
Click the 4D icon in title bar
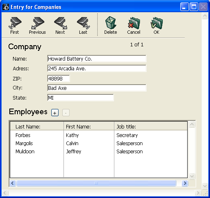pos(6,7)
